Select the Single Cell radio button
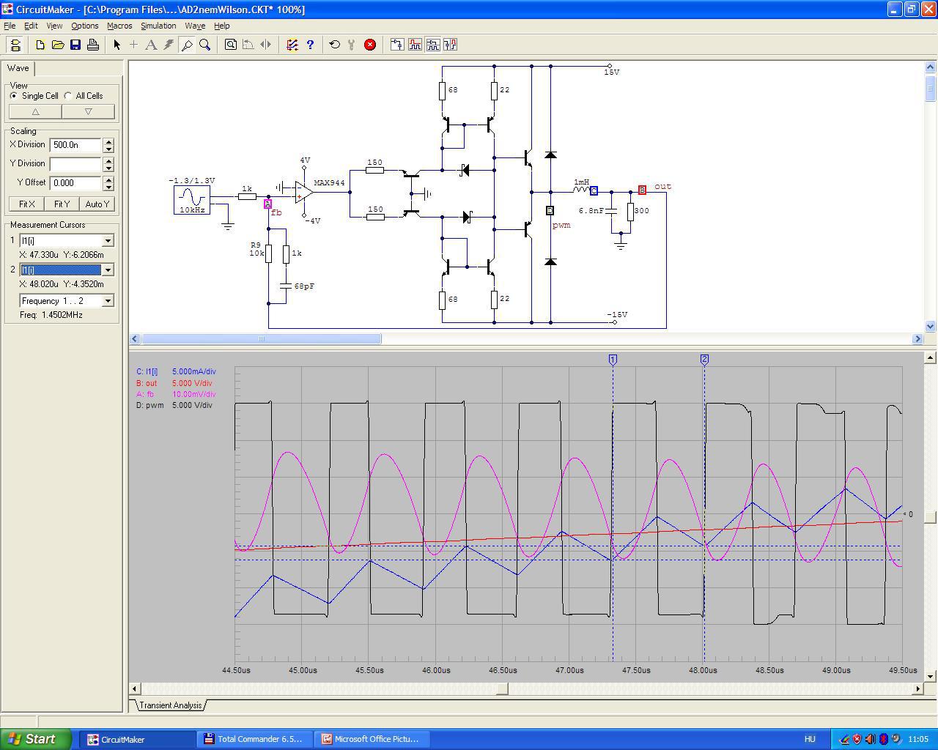 (x=14, y=96)
